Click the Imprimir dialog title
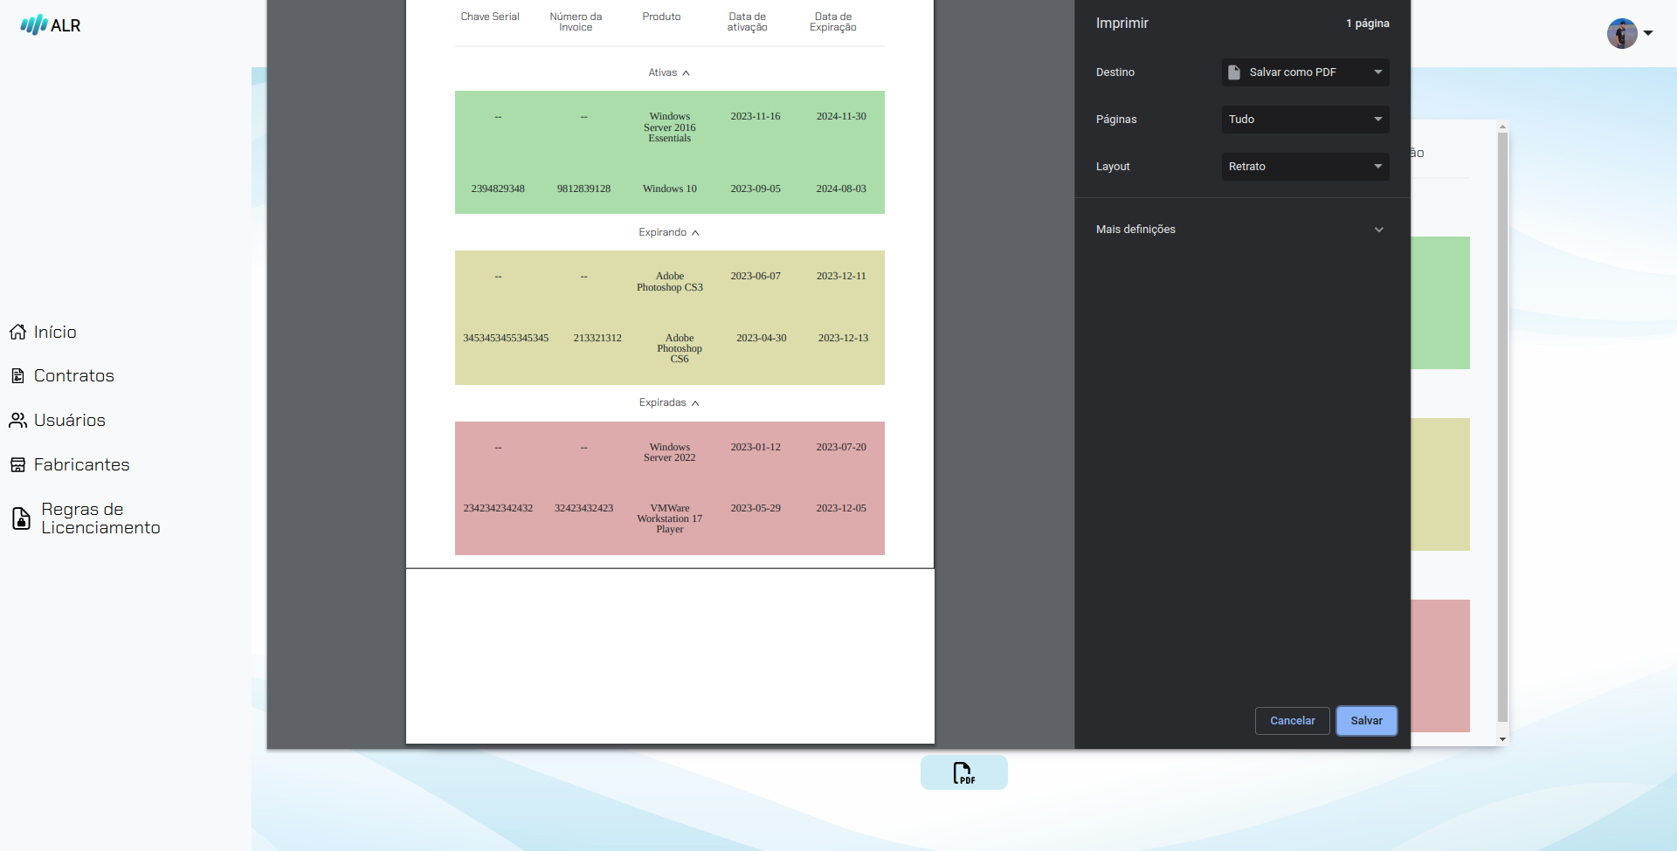The width and height of the screenshot is (1677, 851). [x=1122, y=24]
